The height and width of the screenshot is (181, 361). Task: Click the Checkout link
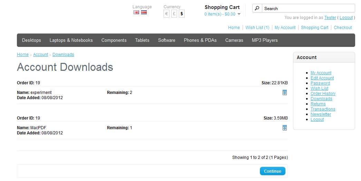point(343,28)
